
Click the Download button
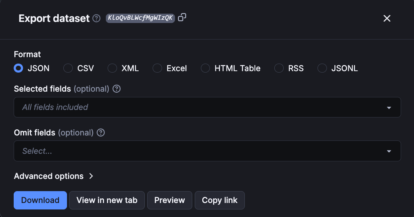pyautogui.click(x=40, y=200)
